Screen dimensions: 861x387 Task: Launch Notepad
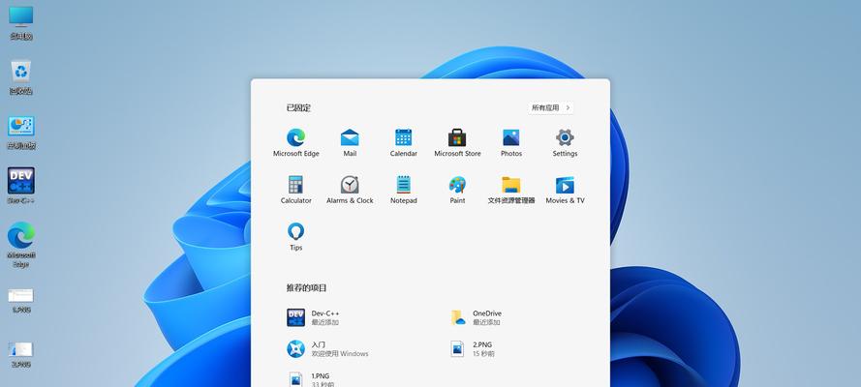[404, 190]
